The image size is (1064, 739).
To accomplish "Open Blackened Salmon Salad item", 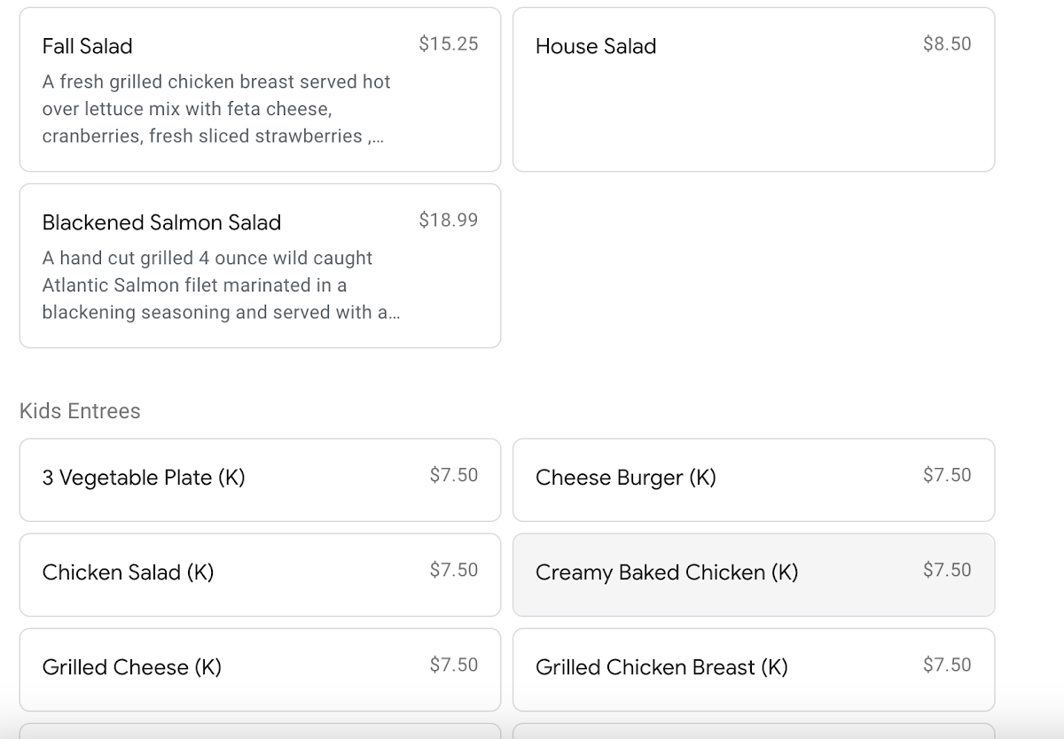I will tap(260, 266).
